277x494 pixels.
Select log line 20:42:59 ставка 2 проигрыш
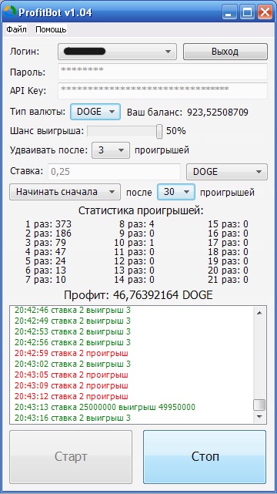pos(72,353)
